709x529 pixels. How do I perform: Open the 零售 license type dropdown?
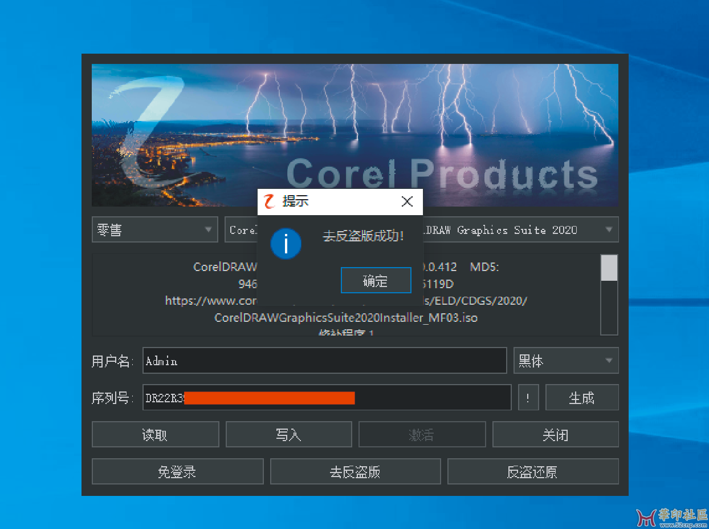(x=154, y=230)
